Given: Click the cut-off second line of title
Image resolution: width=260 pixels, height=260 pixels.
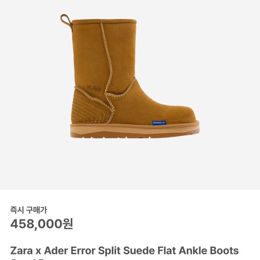Looking at the screenshot, I should pyautogui.click(x=28, y=259).
